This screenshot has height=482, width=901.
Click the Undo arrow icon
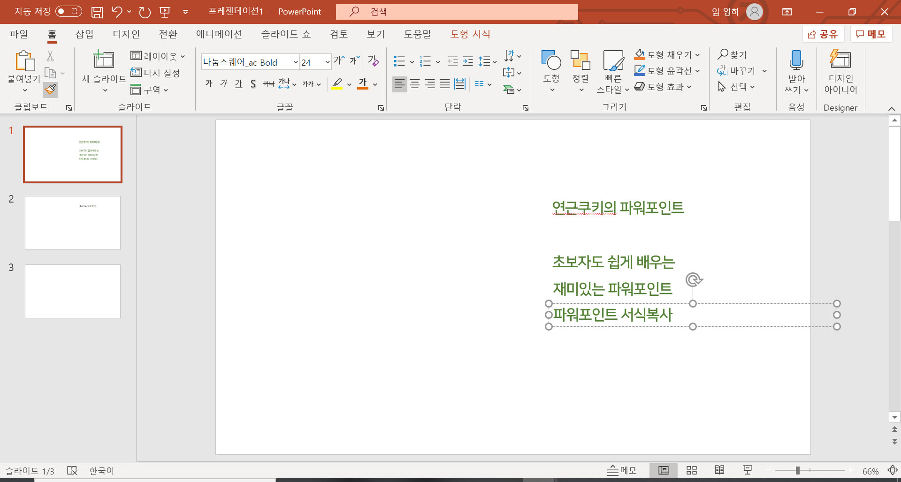tap(117, 12)
